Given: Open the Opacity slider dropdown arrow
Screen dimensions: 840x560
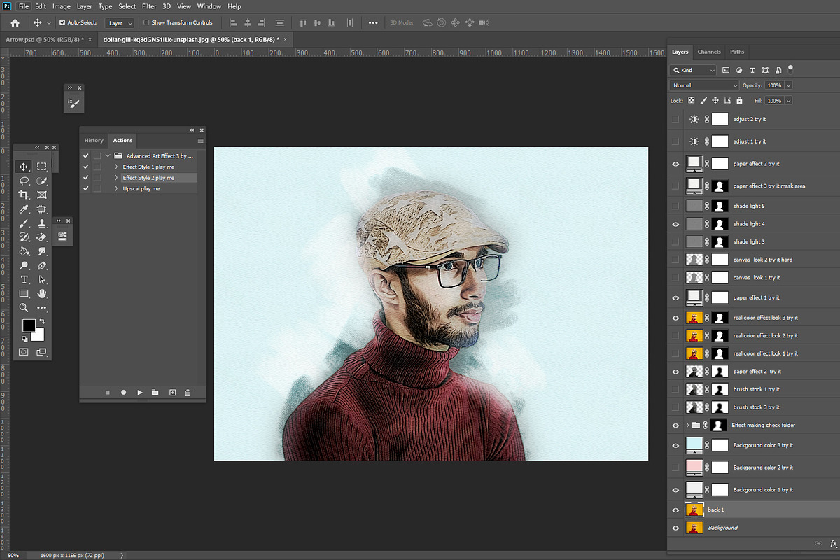Looking at the screenshot, I should pos(790,85).
